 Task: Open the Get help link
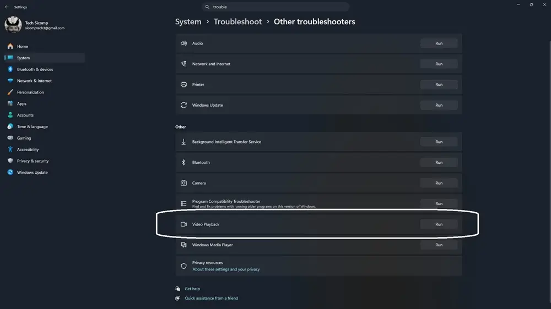pos(192,289)
